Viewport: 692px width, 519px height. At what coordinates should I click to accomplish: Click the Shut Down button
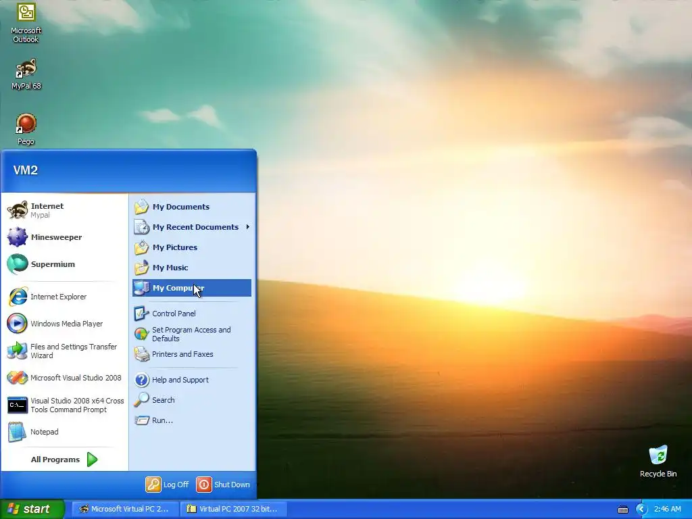coord(223,485)
